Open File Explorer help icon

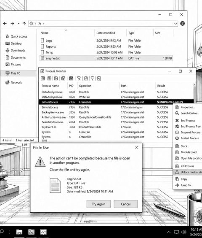click(x=183, y=24)
